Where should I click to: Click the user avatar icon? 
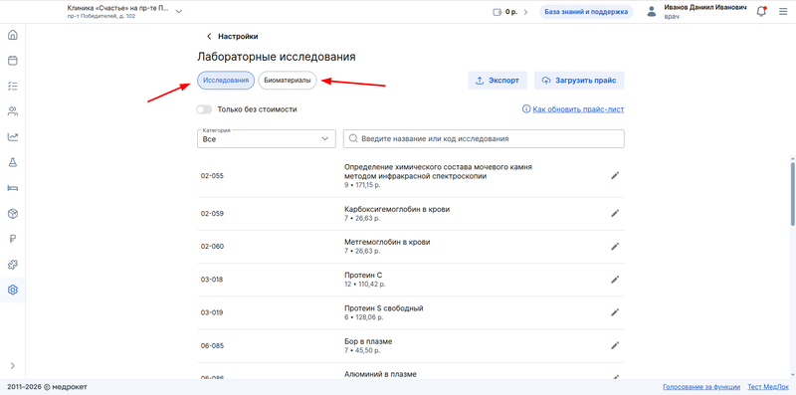(652, 12)
